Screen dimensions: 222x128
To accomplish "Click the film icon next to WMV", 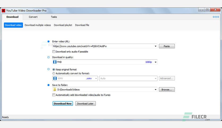I will (55, 78).
